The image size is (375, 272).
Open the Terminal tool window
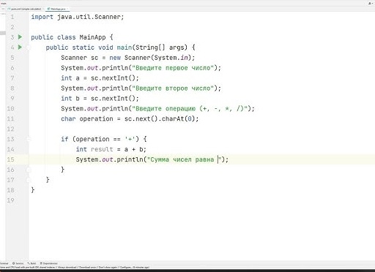(4, 263)
